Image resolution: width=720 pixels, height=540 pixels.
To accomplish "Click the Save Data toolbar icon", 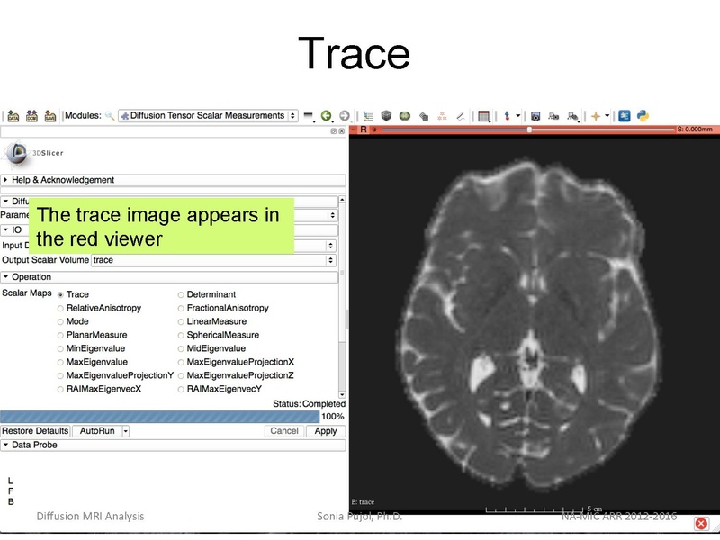I will [x=50, y=116].
